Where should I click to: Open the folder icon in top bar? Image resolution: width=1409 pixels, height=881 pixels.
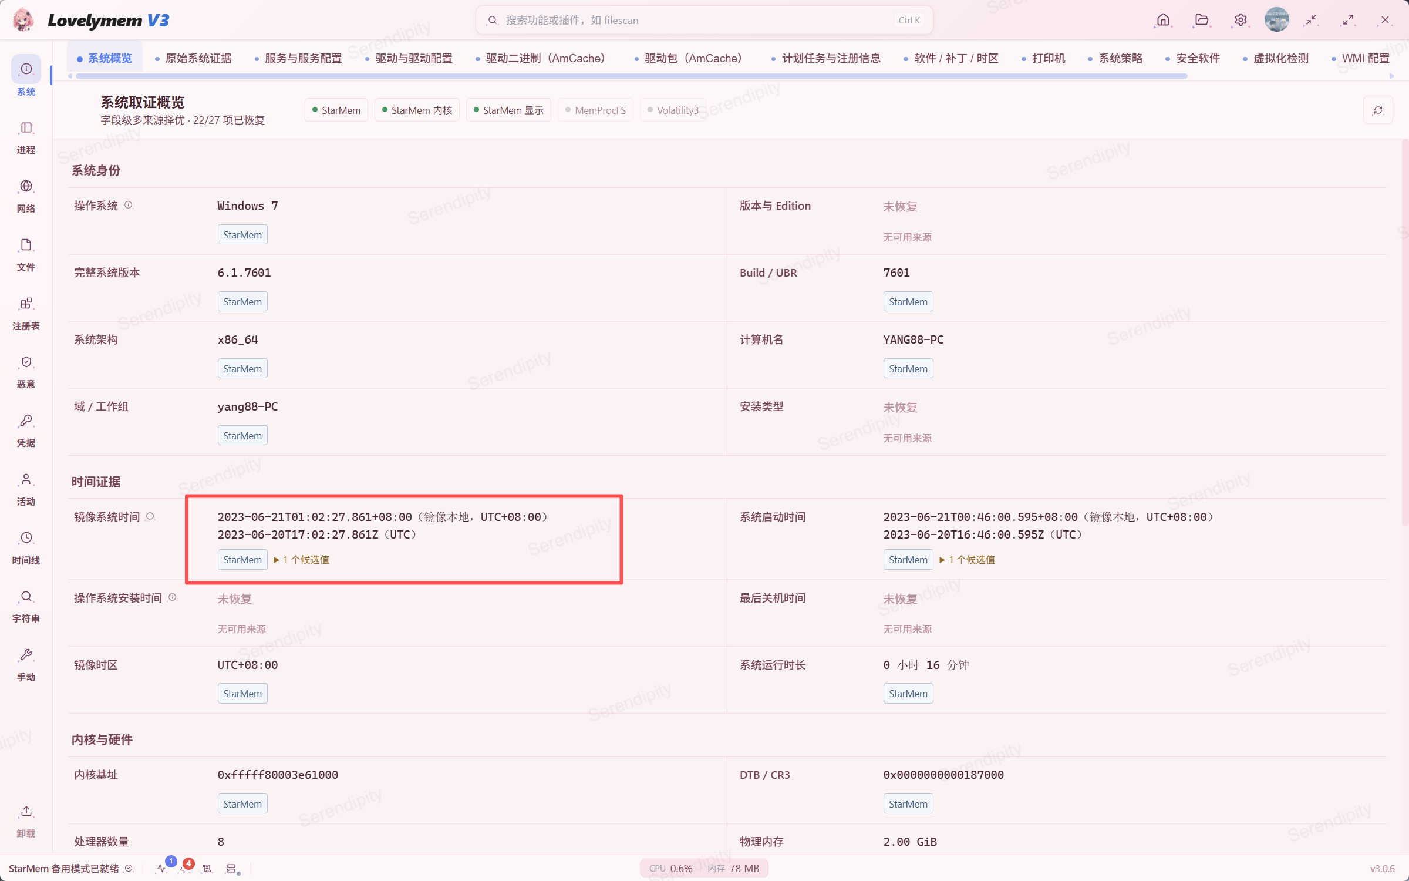pyautogui.click(x=1201, y=20)
